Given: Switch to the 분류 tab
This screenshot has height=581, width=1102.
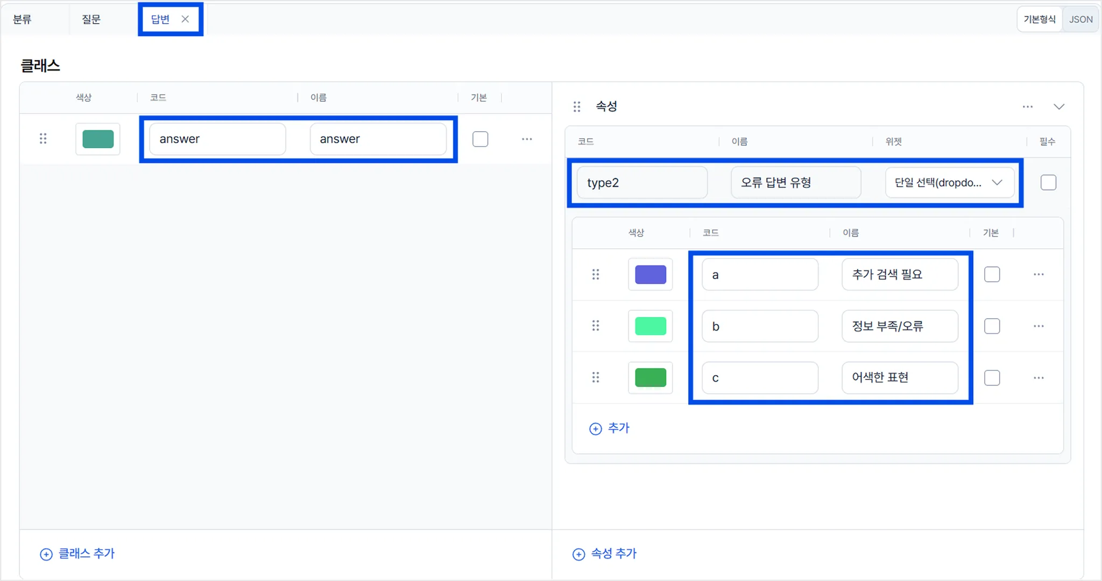Looking at the screenshot, I should point(22,19).
